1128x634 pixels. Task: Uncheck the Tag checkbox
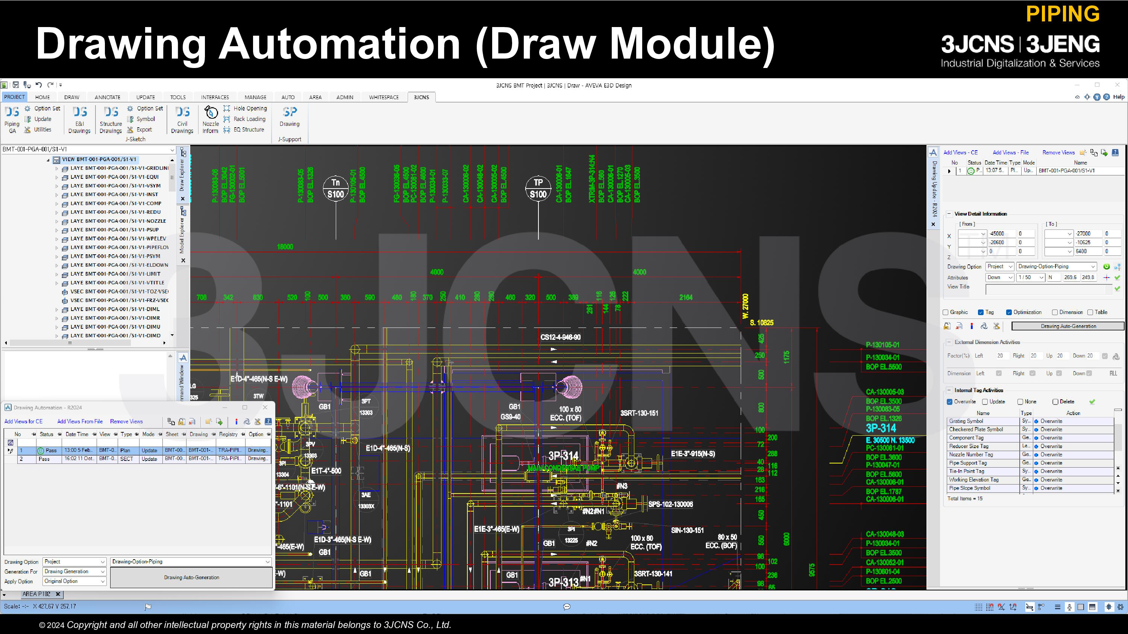tap(981, 312)
